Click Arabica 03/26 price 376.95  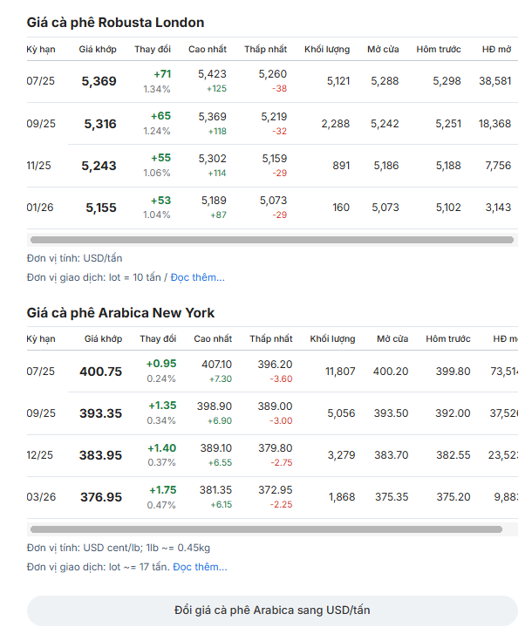pos(101,497)
